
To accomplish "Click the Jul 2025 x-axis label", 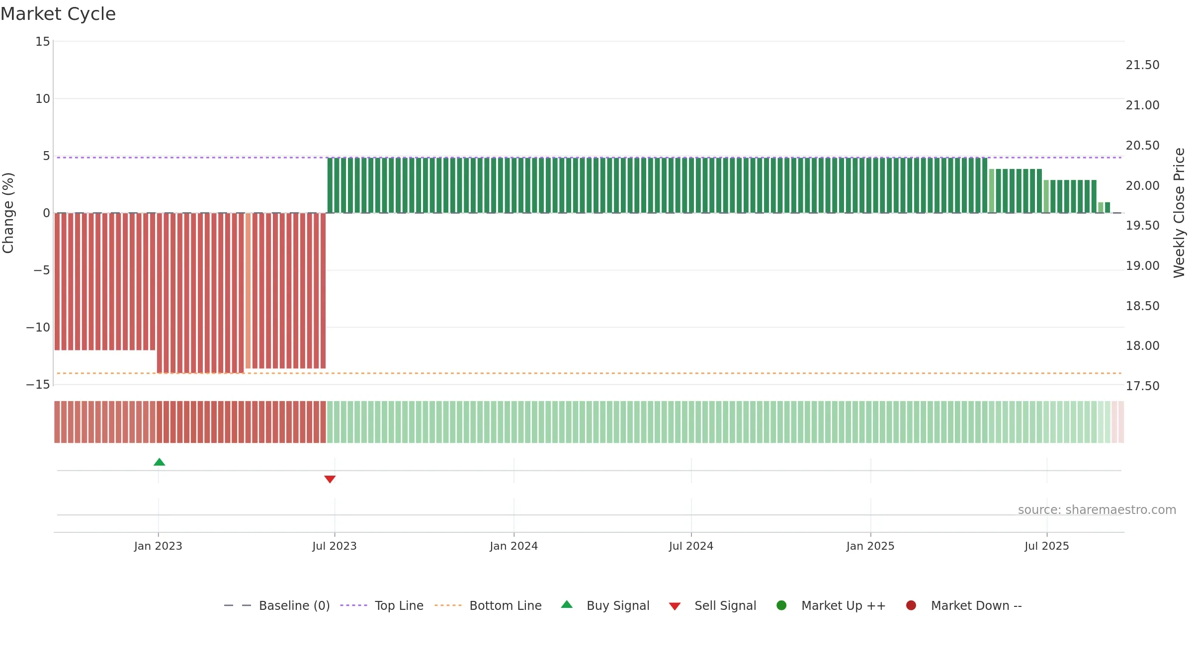I will [1047, 546].
